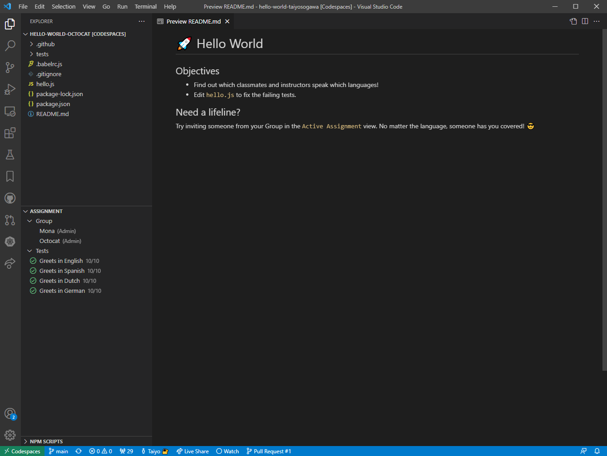
Task: Click the main branch indicator
Action: pyautogui.click(x=59, y=451)
